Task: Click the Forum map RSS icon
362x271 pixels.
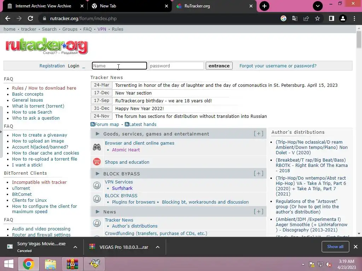Action: [x=93, y=125]
